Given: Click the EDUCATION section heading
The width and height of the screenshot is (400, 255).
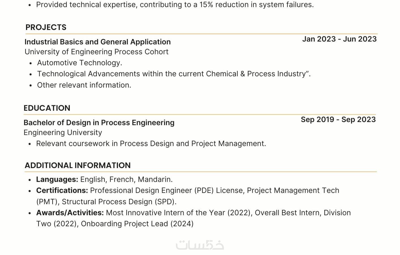Looking at the screenshot, I should point(47,108).
